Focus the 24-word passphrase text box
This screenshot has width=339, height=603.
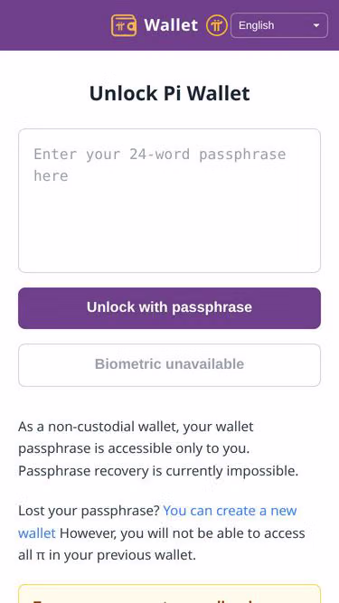[170, 201]
